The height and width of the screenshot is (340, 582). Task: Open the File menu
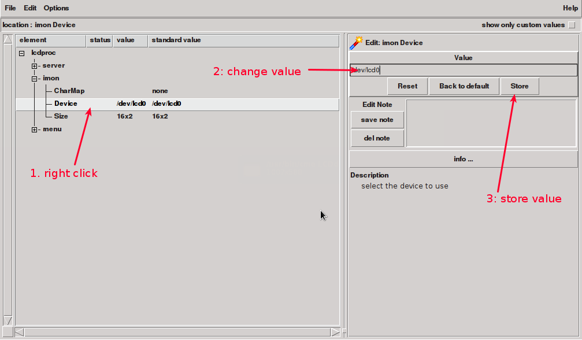10,8
